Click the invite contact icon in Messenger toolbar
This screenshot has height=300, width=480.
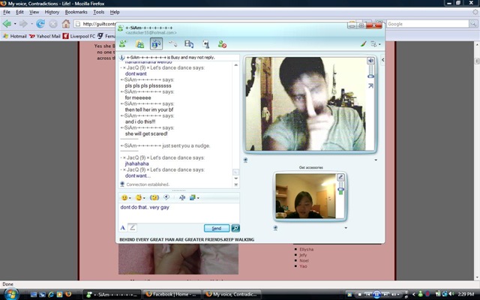pyautogui.click(x=123, y=44)
